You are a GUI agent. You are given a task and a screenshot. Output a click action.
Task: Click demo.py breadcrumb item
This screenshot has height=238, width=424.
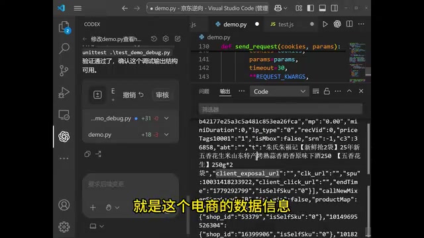pyautogui.click(x=219, y=37)
